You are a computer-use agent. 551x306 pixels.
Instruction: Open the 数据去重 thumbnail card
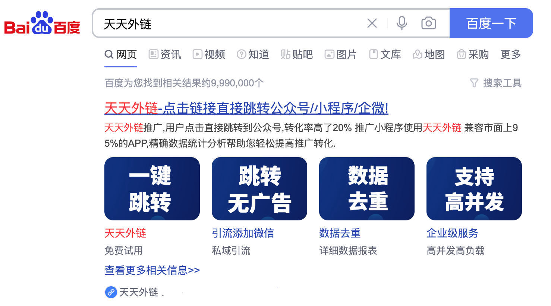click(367, 189)
